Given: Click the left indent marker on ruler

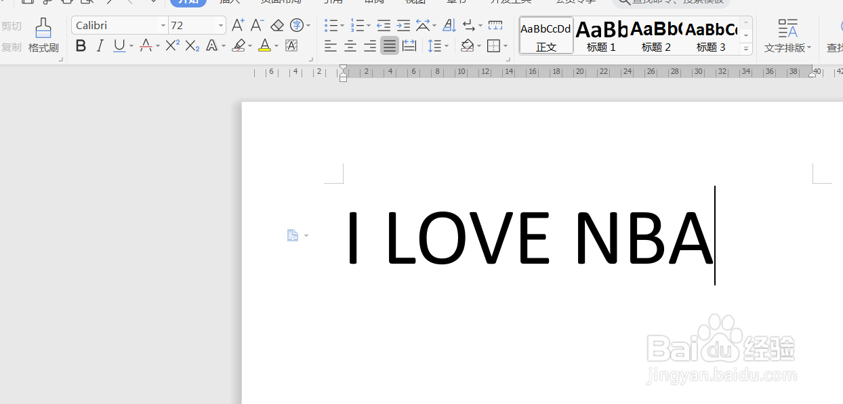Looking at the screenshot, I should pos(344,73).
